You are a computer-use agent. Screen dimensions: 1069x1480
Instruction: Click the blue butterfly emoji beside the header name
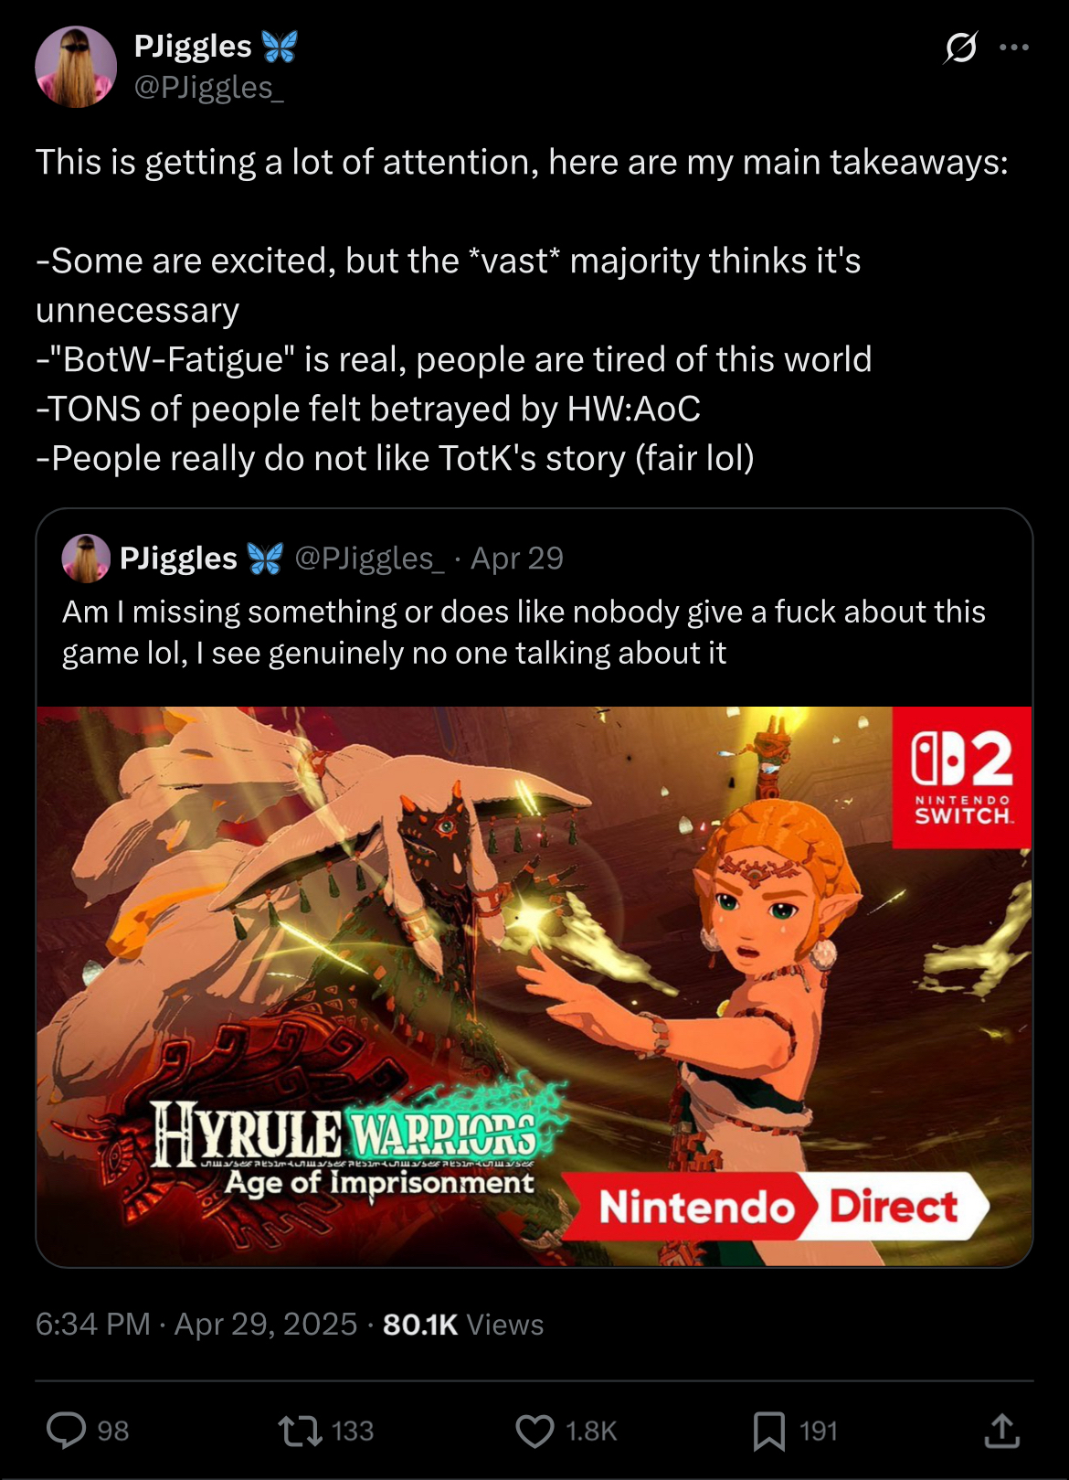(279, 46)
